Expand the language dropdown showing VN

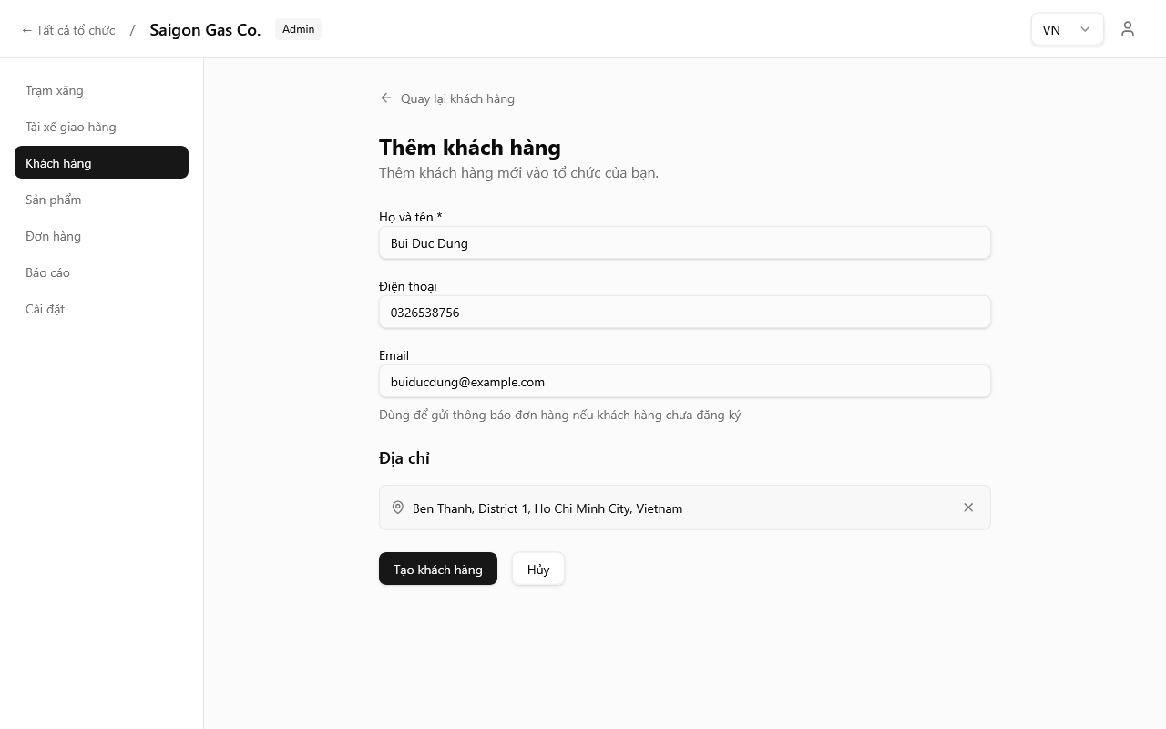[1067, 29]
